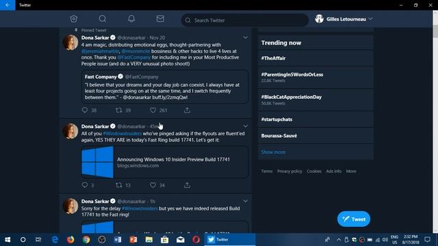Open #startupchats trending topic
This screenshot has height=246, width=438.
coord(315,119)
